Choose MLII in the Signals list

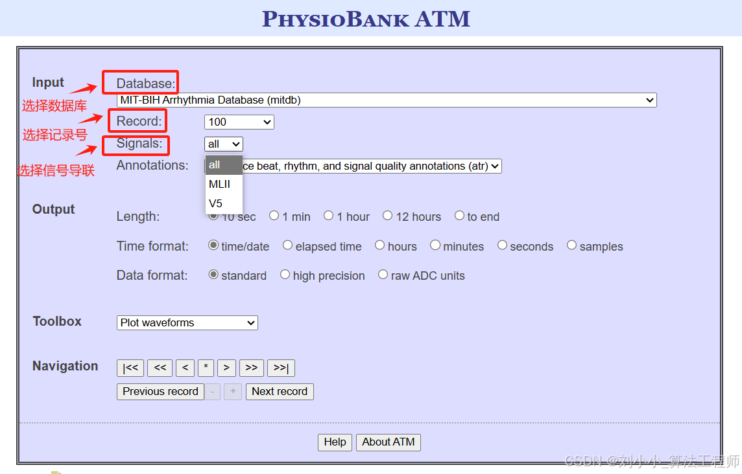click(x=224, y=185)
